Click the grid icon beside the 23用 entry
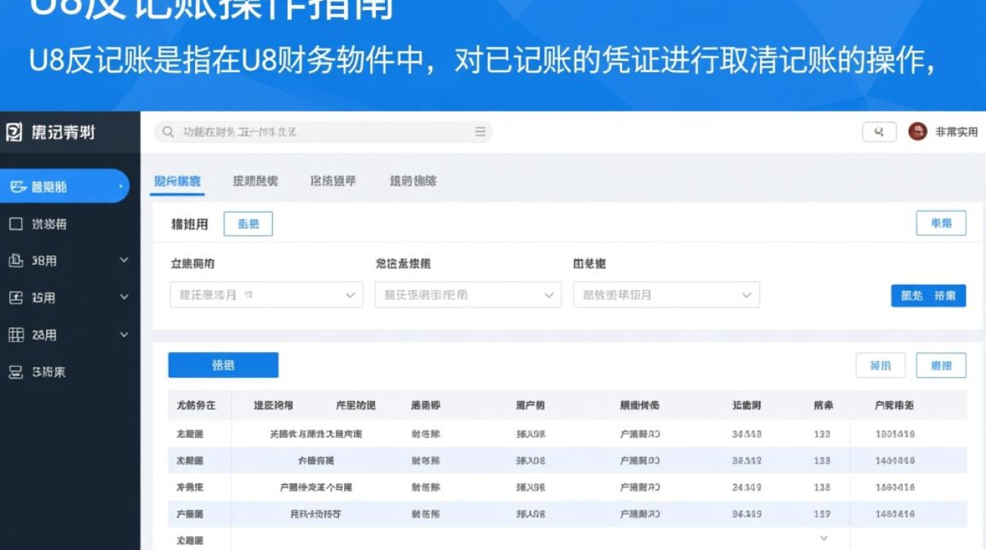This screenshot has width=986, height=550. coord(15,335)
